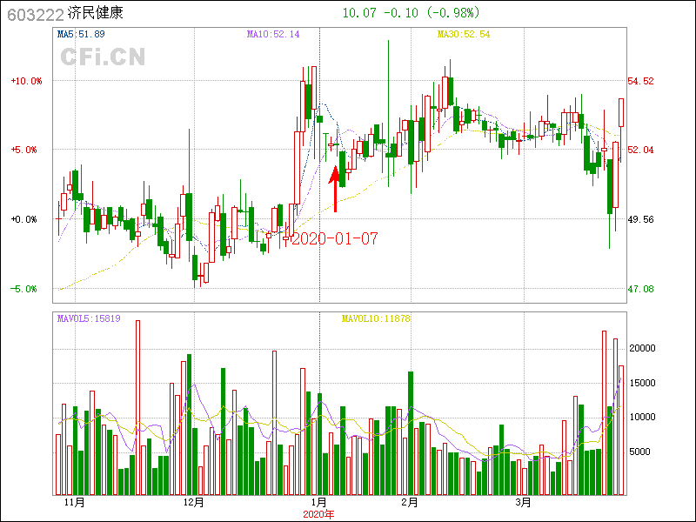Click the CFi.CN watermark logo
This screenshot has width=696, height=522.
coord(103,57)
